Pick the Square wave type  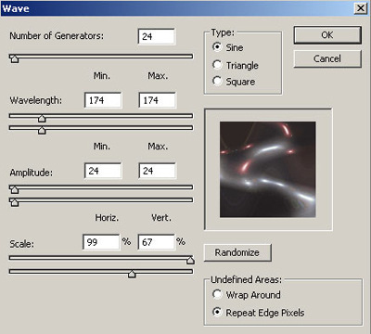217,82
